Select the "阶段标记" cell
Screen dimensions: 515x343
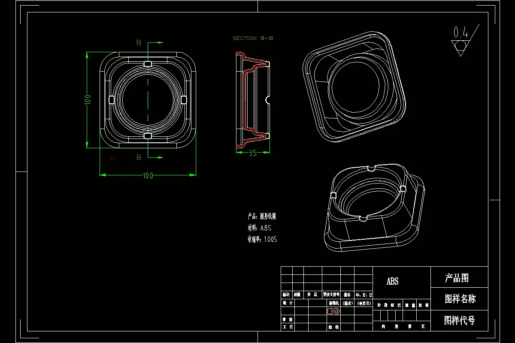point(388,305)
